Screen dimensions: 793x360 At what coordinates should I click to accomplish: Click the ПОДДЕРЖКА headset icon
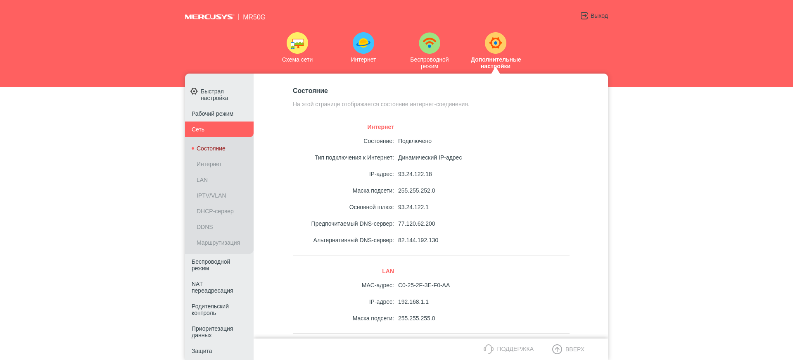click(x=488, y=349)
